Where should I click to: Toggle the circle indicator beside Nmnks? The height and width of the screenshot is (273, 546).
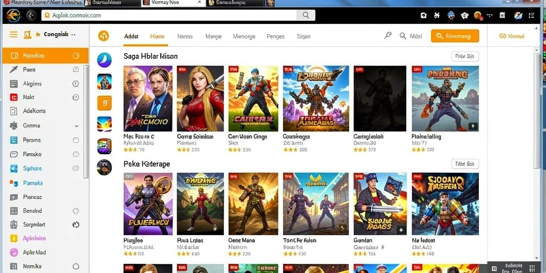click(76, 267)
